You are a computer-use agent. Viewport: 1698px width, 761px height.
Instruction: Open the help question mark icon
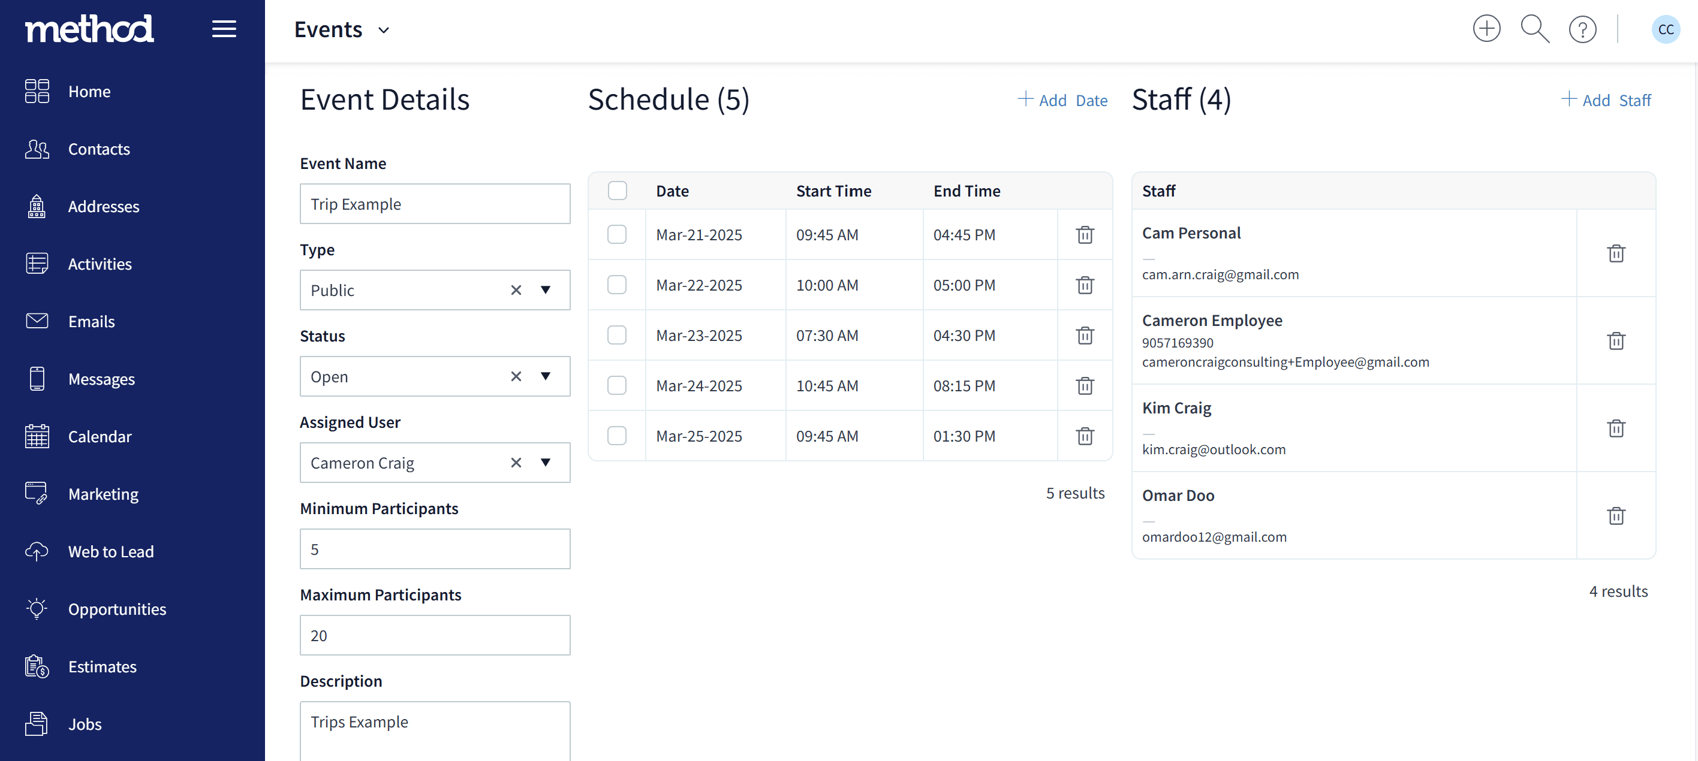point(1582,29)
